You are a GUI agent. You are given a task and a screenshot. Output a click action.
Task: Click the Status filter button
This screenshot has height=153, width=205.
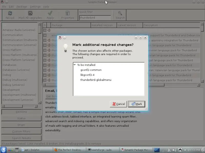(22, 118)
